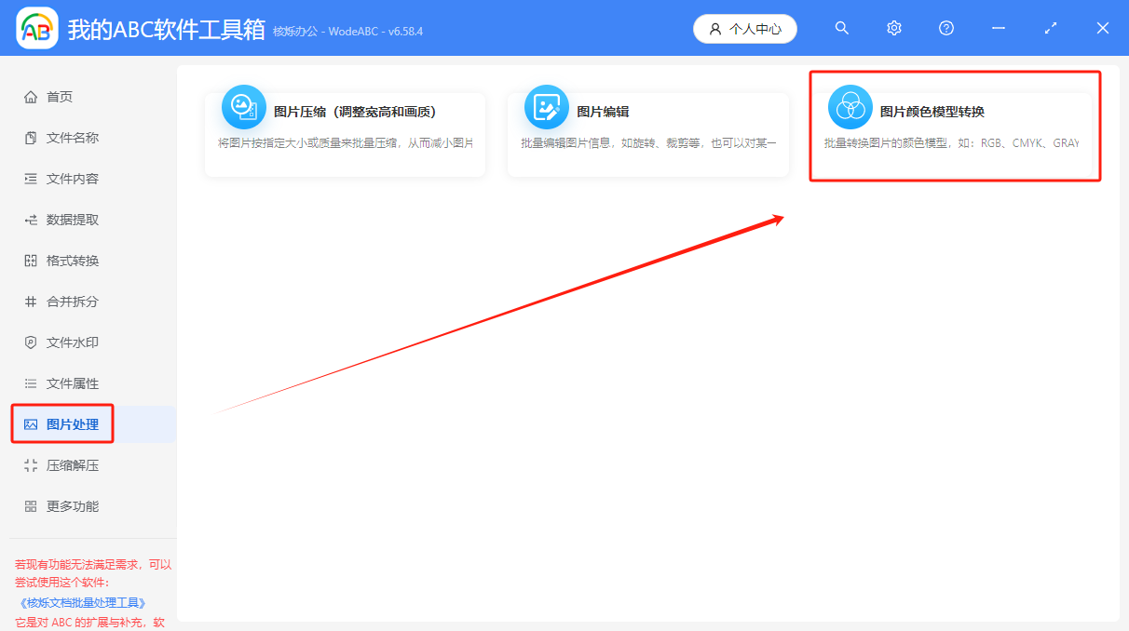Open the 《核烁文档批量处理工具》 link

(82, 603)
